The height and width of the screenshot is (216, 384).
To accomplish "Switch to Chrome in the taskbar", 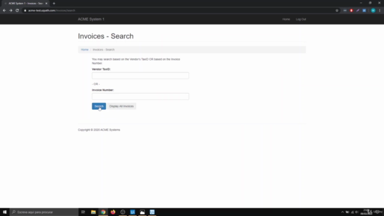I will pyautogui.click(x=103, y=212).
